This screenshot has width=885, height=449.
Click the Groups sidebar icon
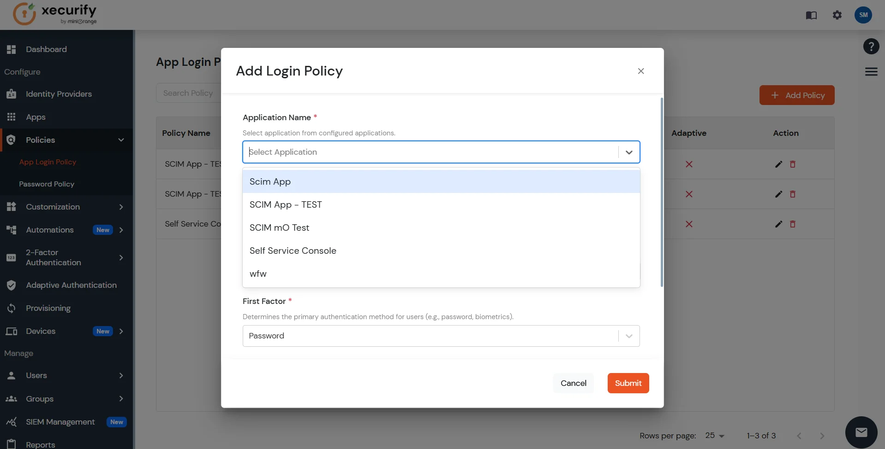[x=12, y=399]
